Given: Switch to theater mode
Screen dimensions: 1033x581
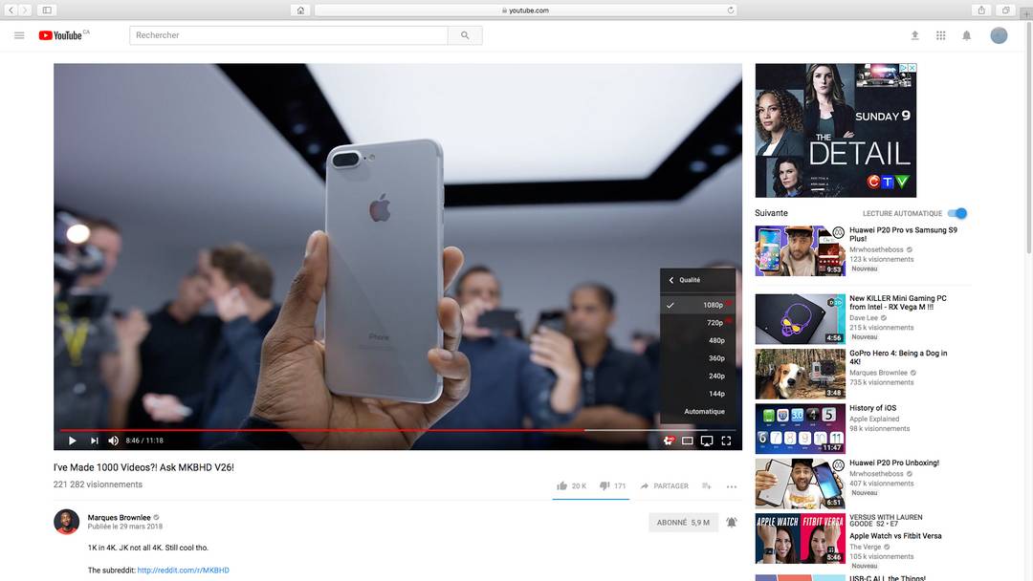Looking at the screenshot, I should tap(687, 441).
